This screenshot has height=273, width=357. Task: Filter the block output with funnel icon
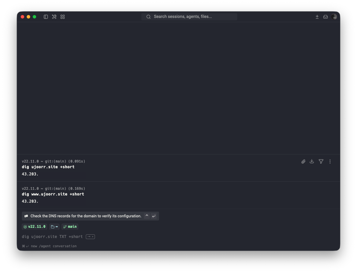point(321,162)
